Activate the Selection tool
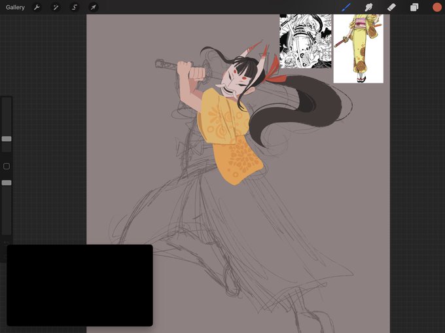445x333 pixels. [x=75, y=7]
